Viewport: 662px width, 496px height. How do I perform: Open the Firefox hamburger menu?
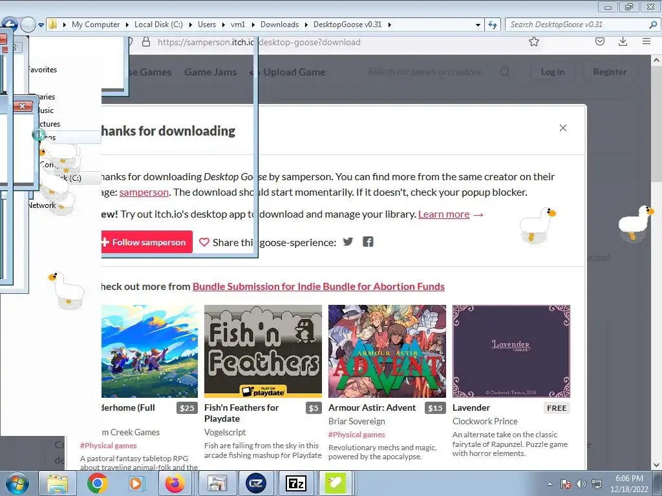coord(646,41)
